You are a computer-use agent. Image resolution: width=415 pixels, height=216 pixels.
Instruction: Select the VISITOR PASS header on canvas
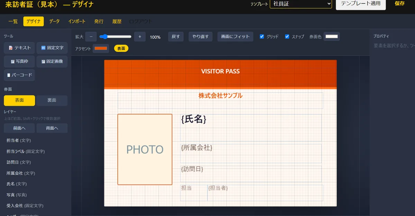[x=220, y=71]
